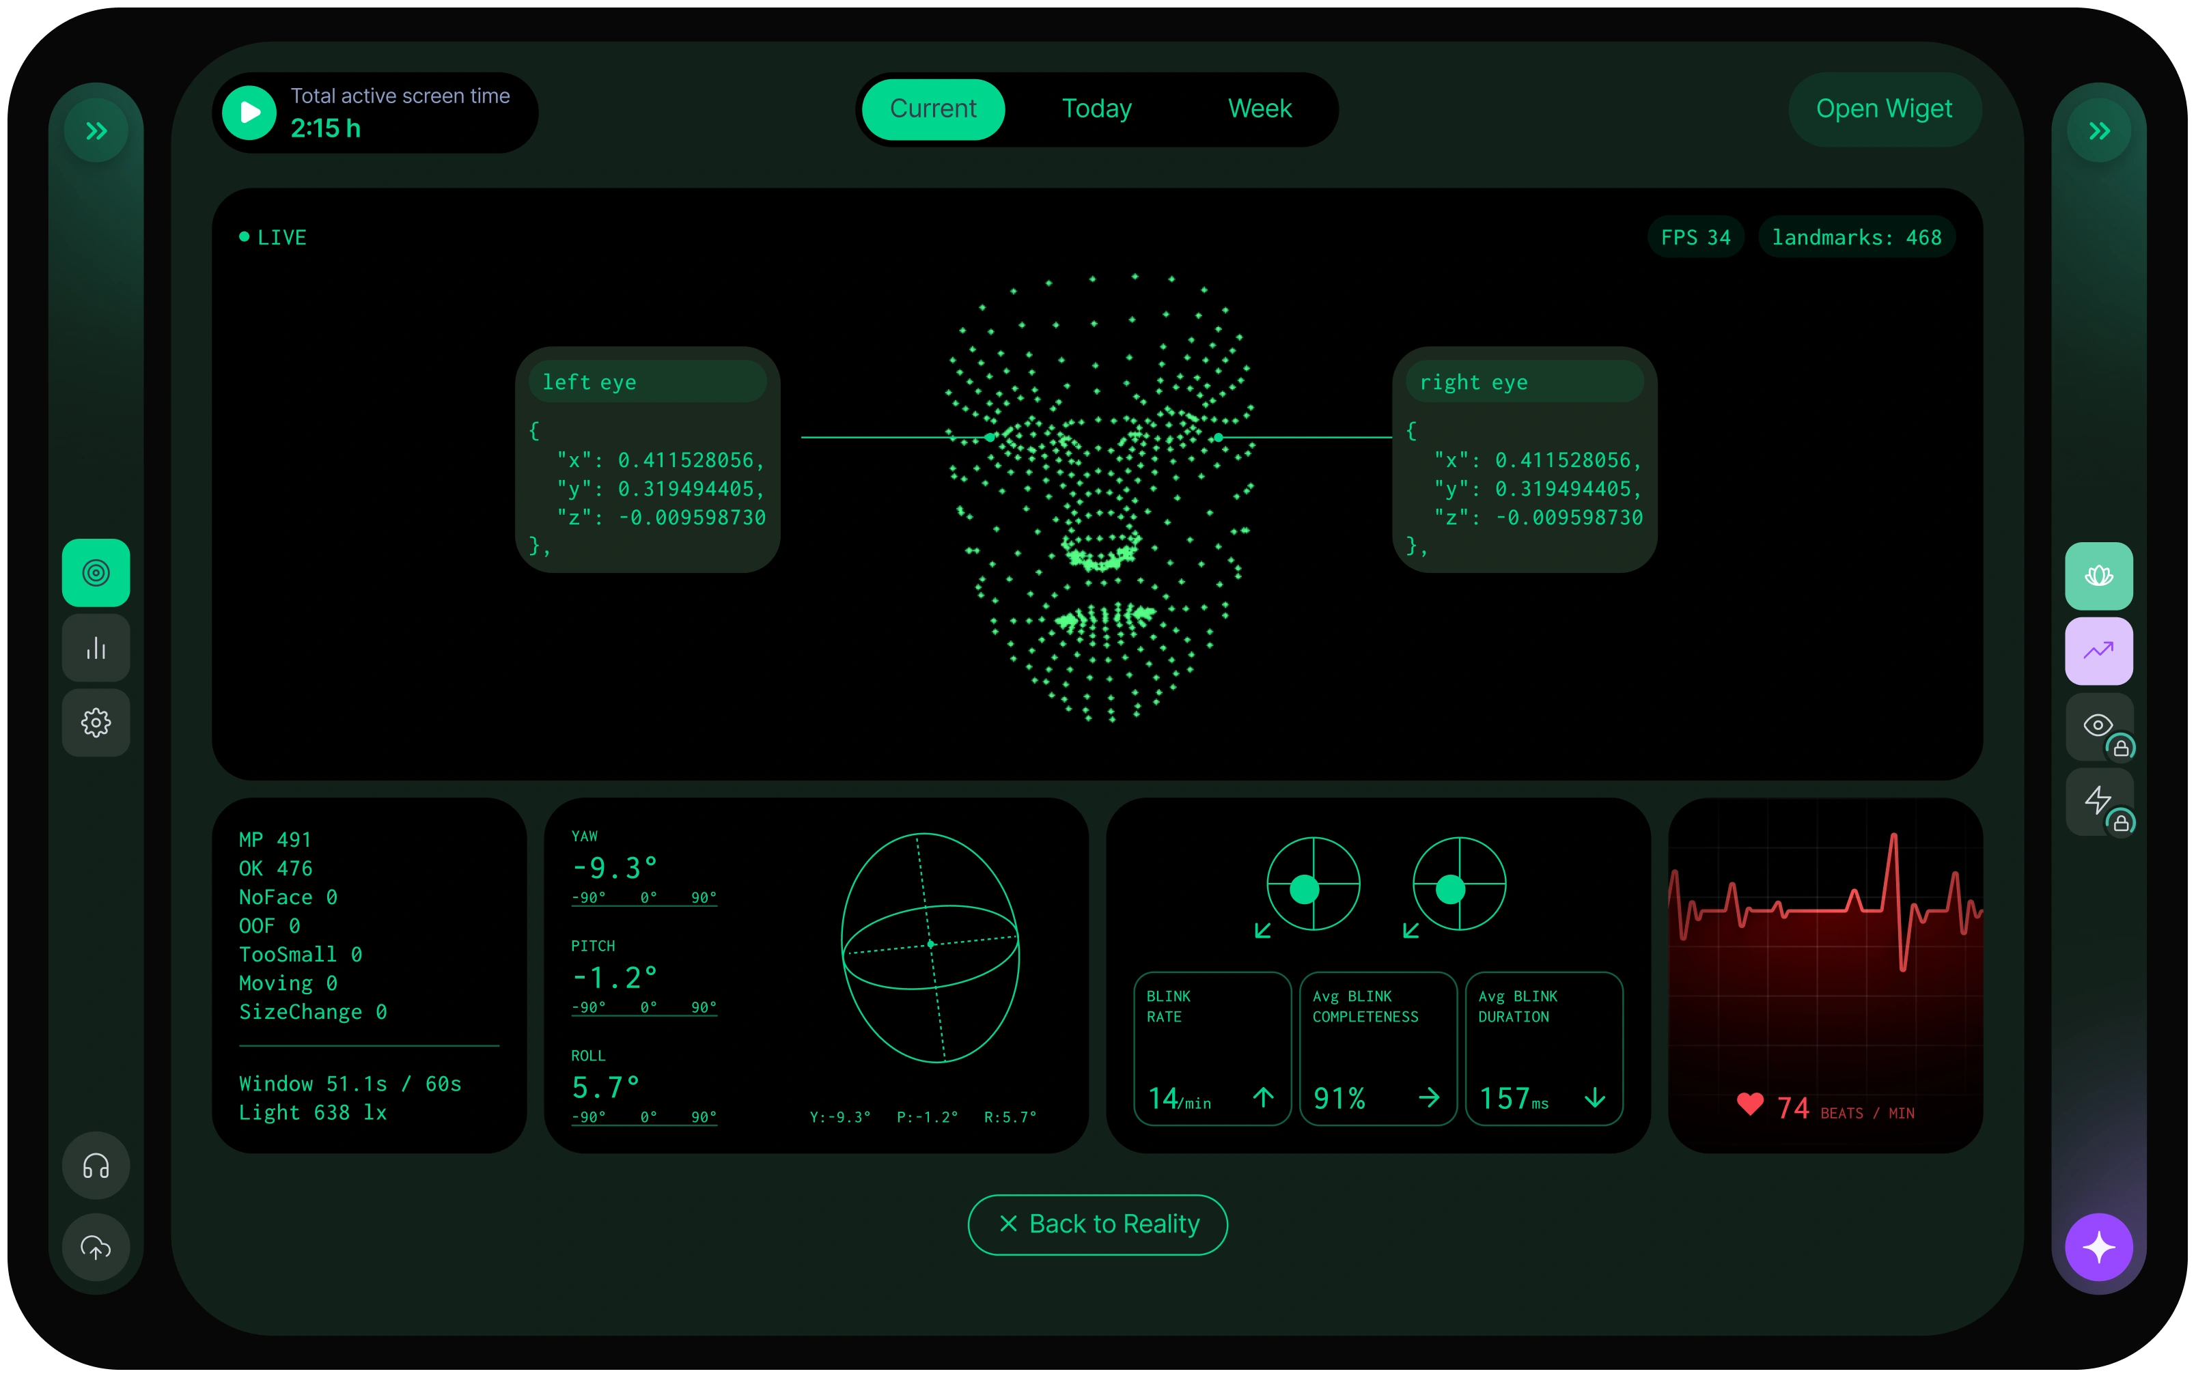This screenshot has height=1378, width=2196.
Task: Click the TooSmall 0 stat line
Action: 301,954
